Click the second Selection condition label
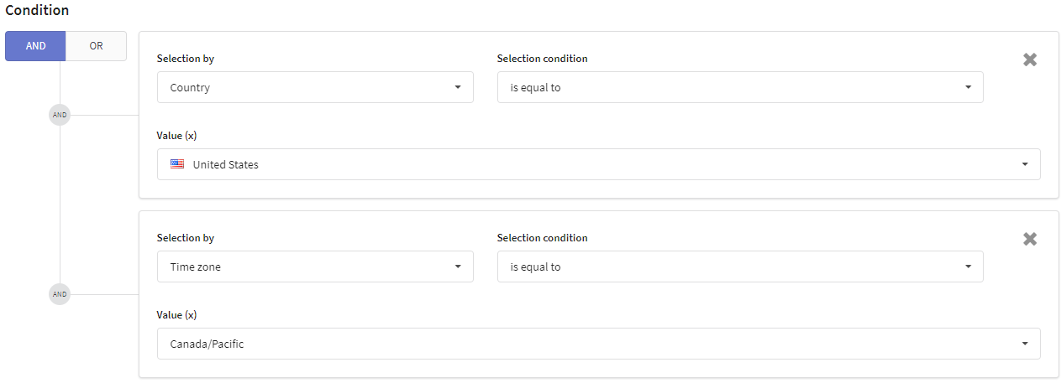This screenshot has width=1061, height=383. (543, 238)
